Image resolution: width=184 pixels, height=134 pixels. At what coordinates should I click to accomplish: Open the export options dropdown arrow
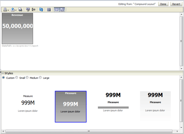pyautogui.click(x=16, y=10)
